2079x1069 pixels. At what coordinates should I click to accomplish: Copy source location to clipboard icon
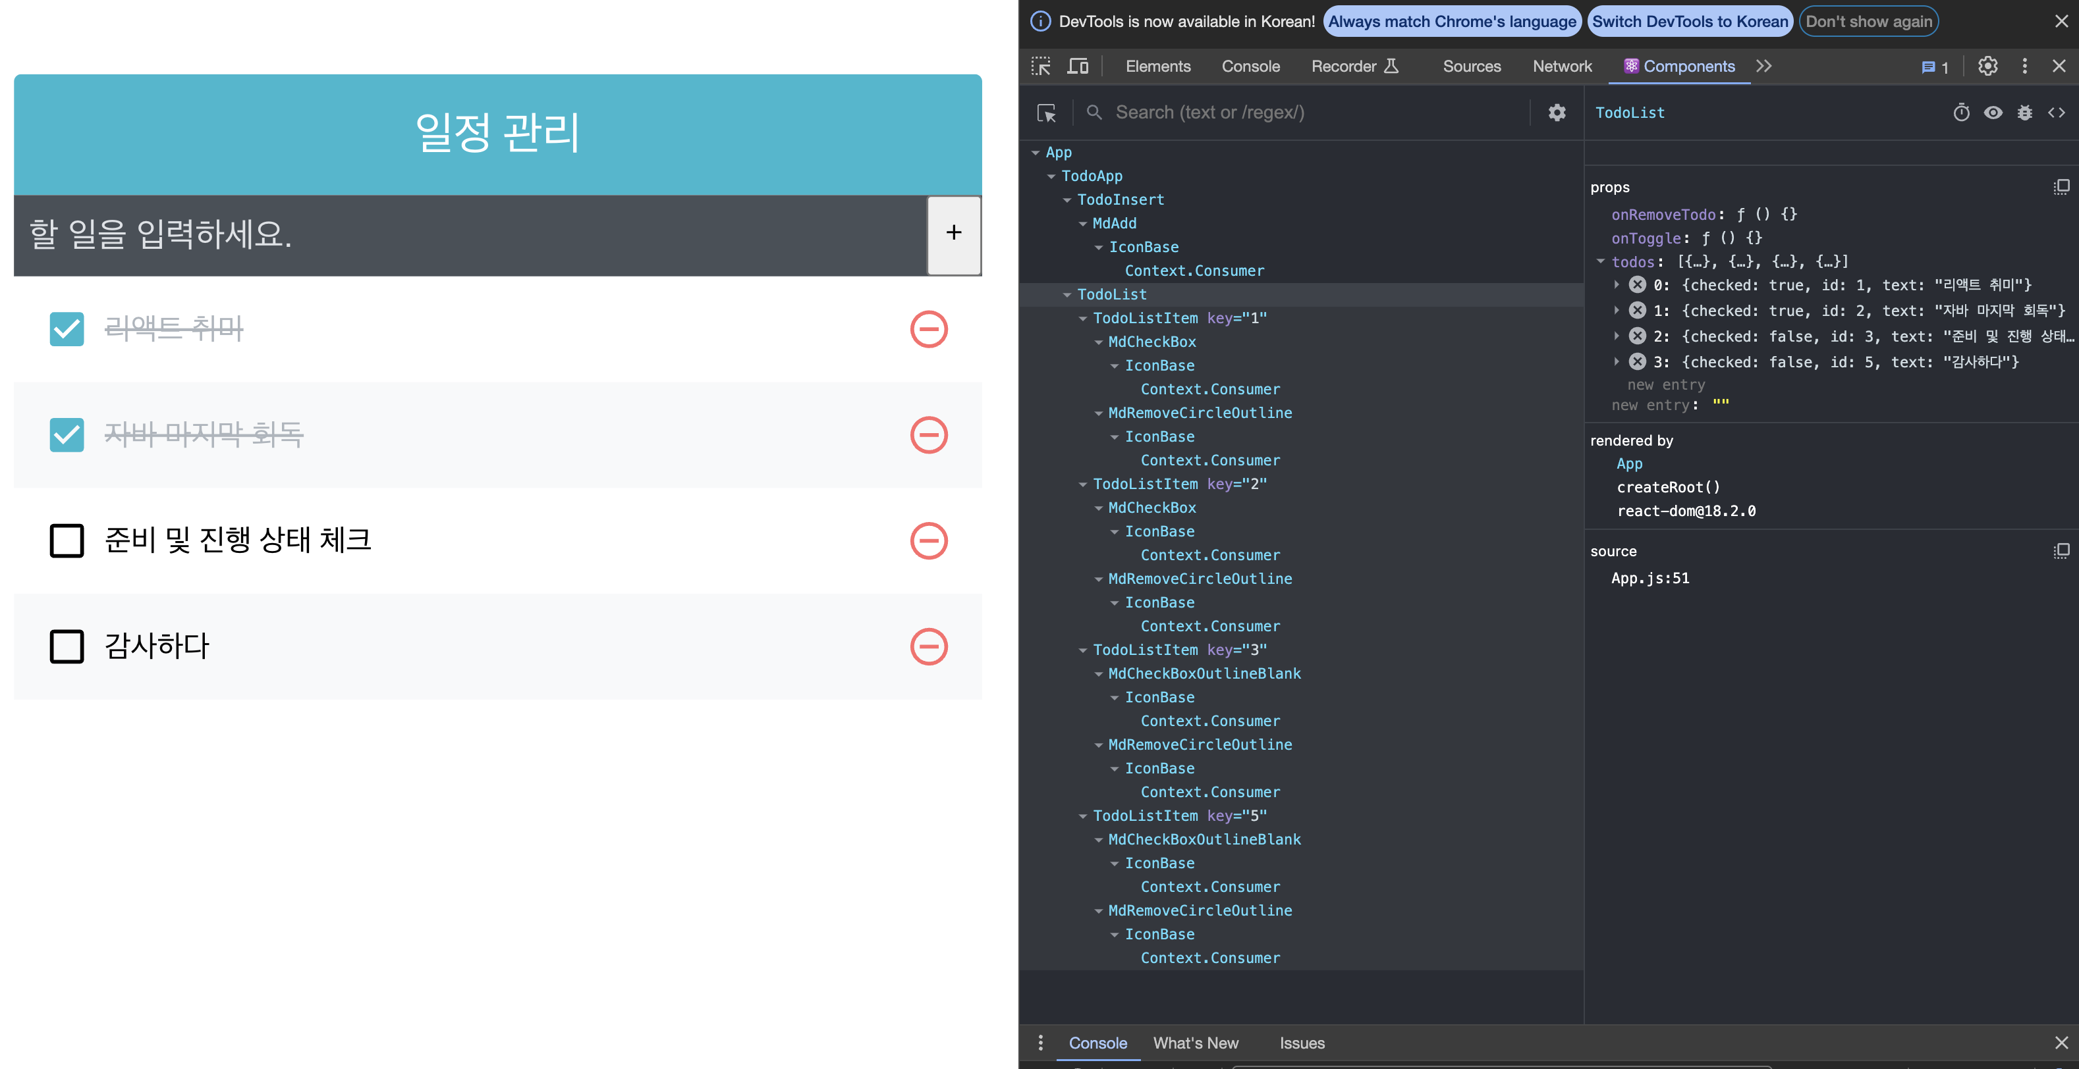(x=2061, y=550)
